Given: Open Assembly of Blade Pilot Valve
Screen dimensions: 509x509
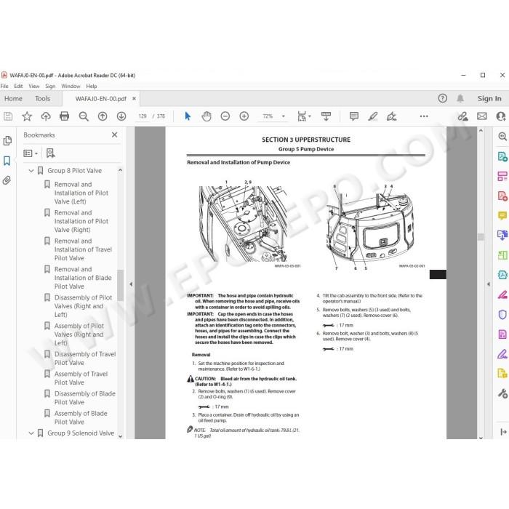Looking at the screenshot, I should pyautogui.click(x=81, y=417).
